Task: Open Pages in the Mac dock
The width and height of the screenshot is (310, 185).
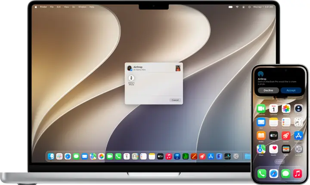Action: [x=194, y=156]
